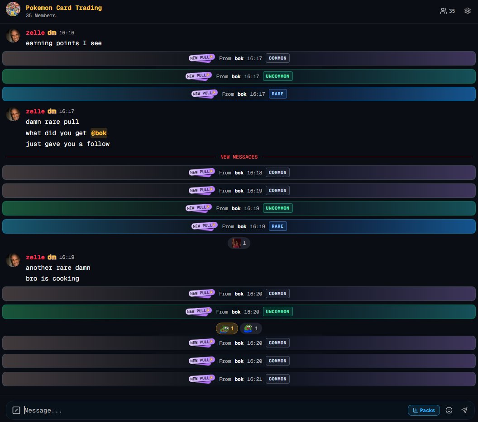This screenshot has width=478, height=422.
Task: Click the 'another rare damn' message
Action: 58,268
